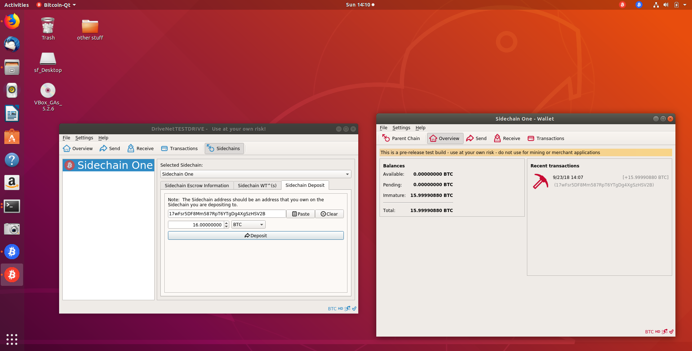
Task: Increase deposit amount with up stepper arrow
Action: 226,223
